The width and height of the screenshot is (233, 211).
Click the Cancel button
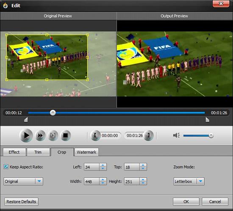pos(215,202)
